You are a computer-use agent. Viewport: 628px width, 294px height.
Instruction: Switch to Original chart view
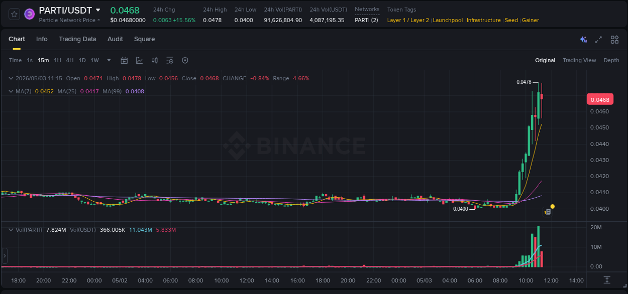pyautogui.click(x=545, y=60)
